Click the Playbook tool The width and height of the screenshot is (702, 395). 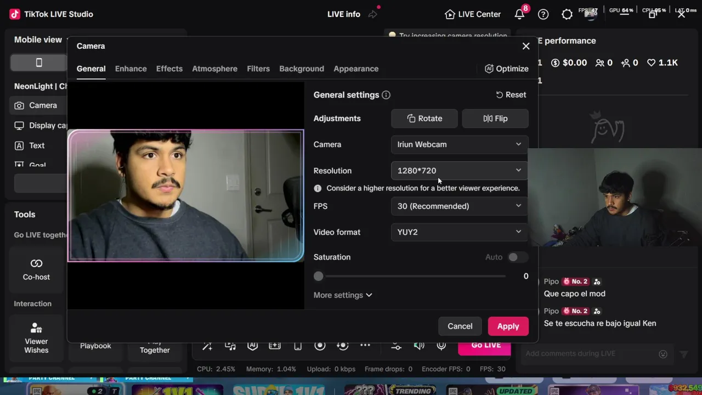95,346
